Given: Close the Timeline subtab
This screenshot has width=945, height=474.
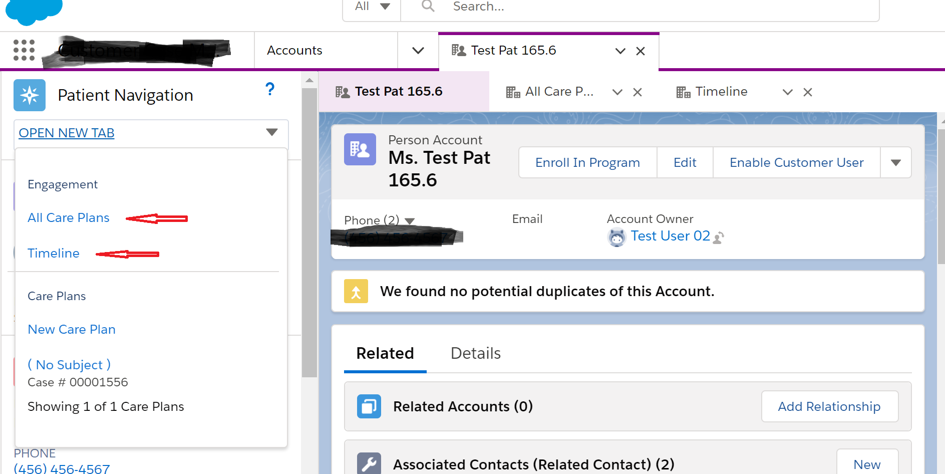Looking at the screenshot, I should pos(807,92).
